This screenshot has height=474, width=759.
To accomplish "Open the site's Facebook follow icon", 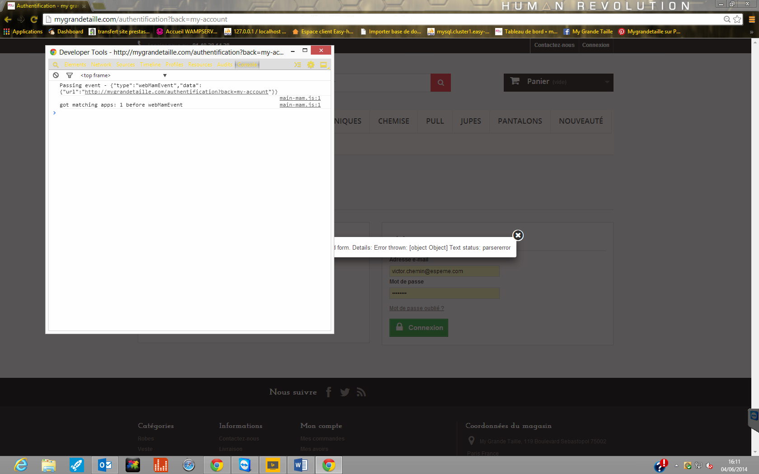I will point(329,392).
